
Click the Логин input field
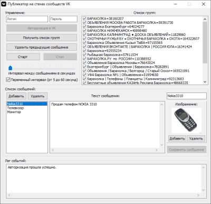[27, 19]
